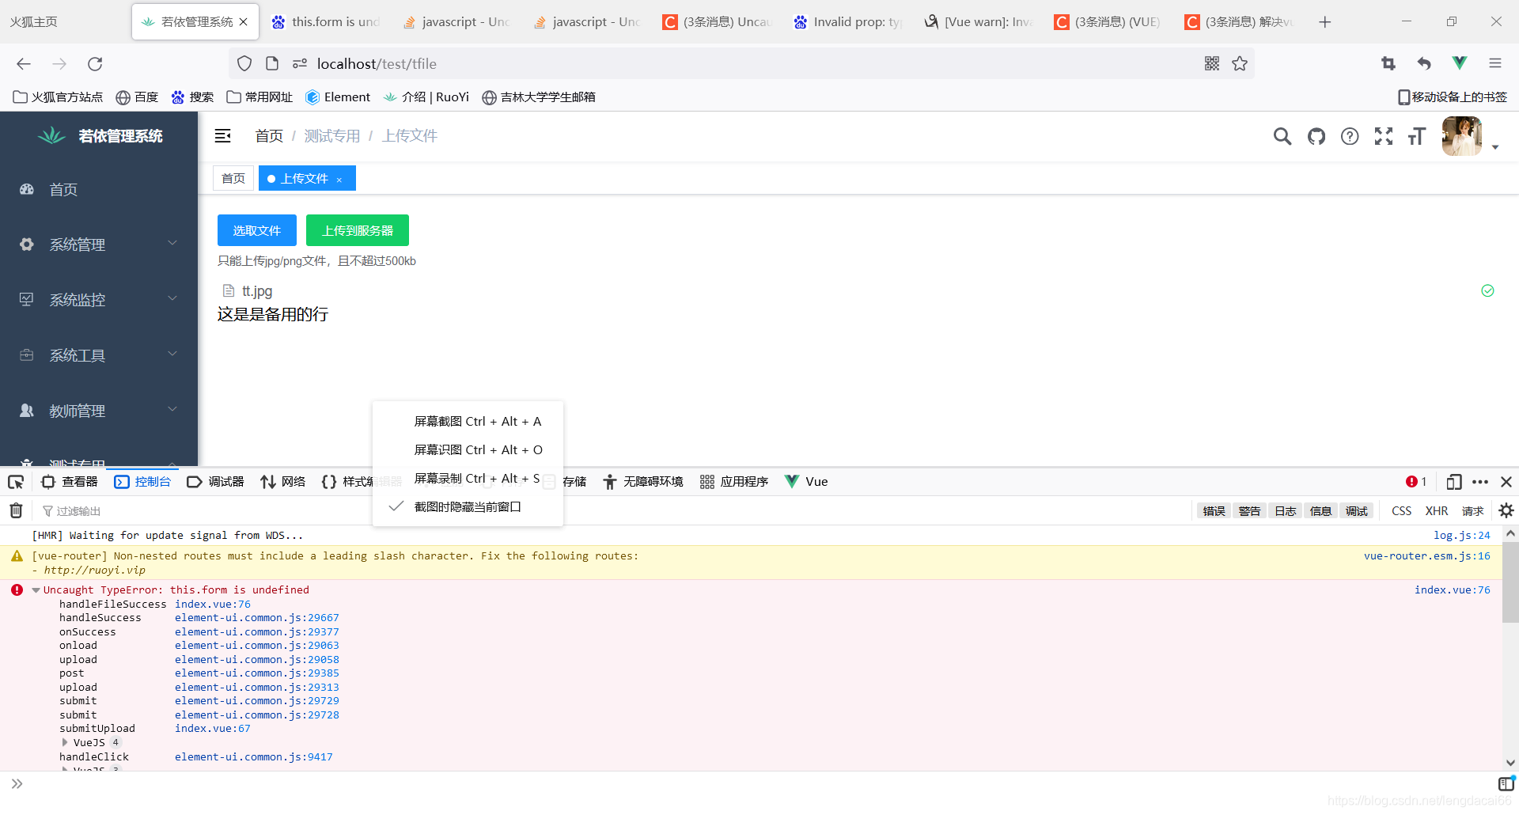Expand the 系统工具 sidebar menu
Image resolution: width=1519 pixels, height=815 pixels.
point(99,355)
